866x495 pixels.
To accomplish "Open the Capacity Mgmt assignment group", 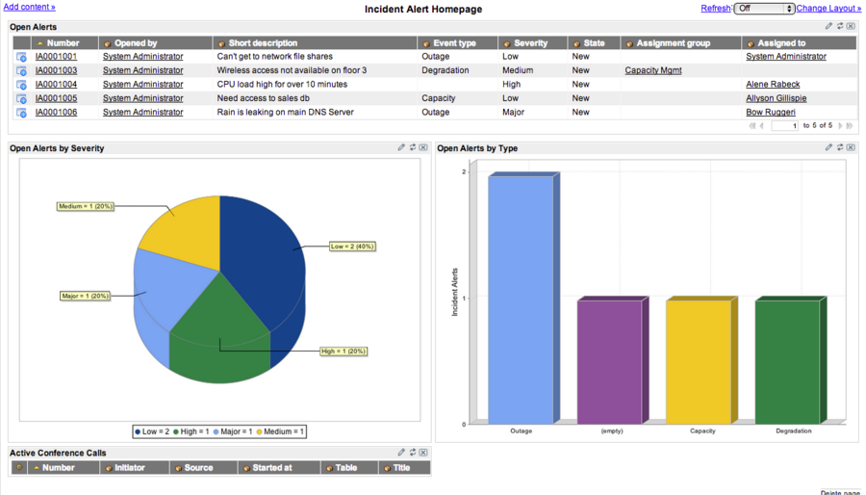I will pyautogui.click(x=653, y=70).
